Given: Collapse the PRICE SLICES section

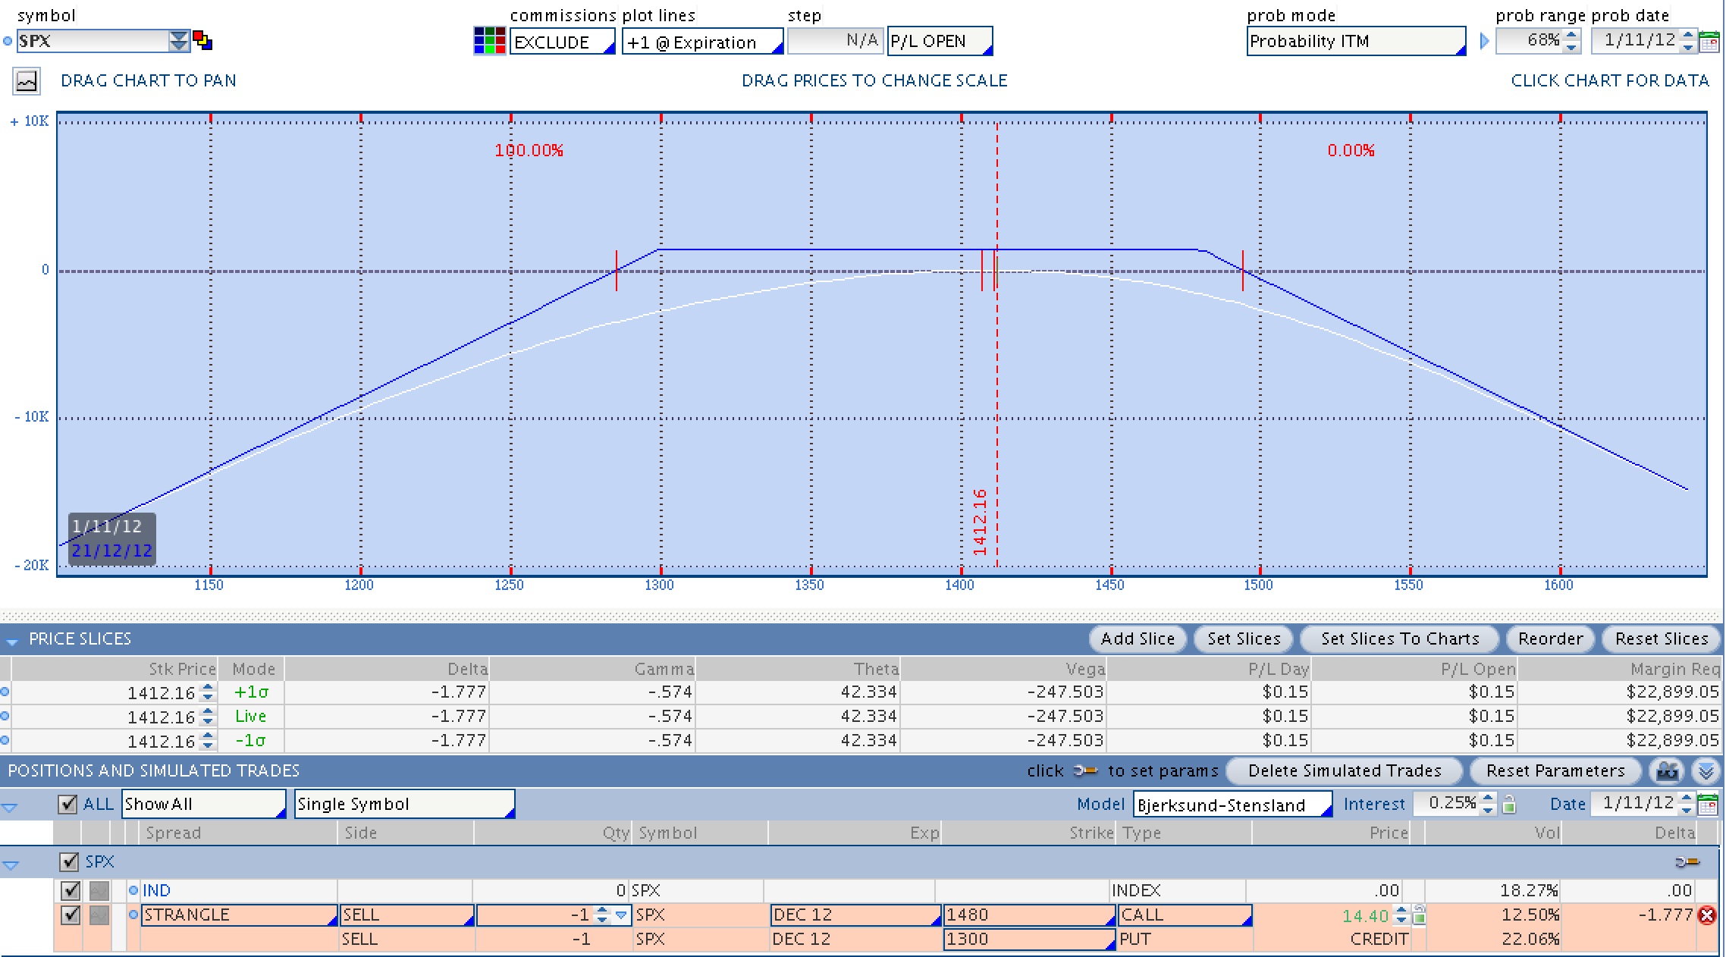Looking at the screenshot, I should click(x=11, y=641).
